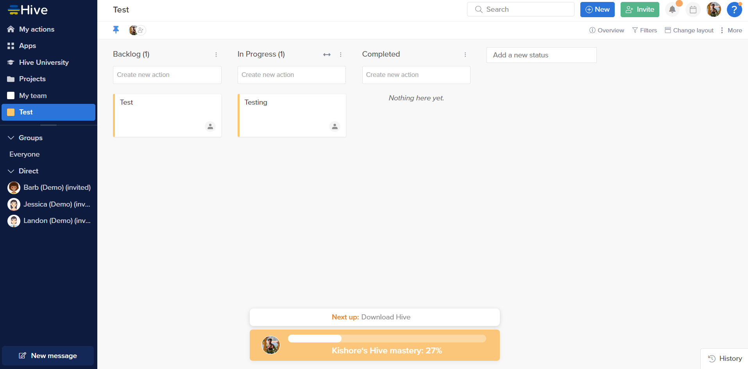
Task: Open the user profile avatar in header
Action: point(714,9)
